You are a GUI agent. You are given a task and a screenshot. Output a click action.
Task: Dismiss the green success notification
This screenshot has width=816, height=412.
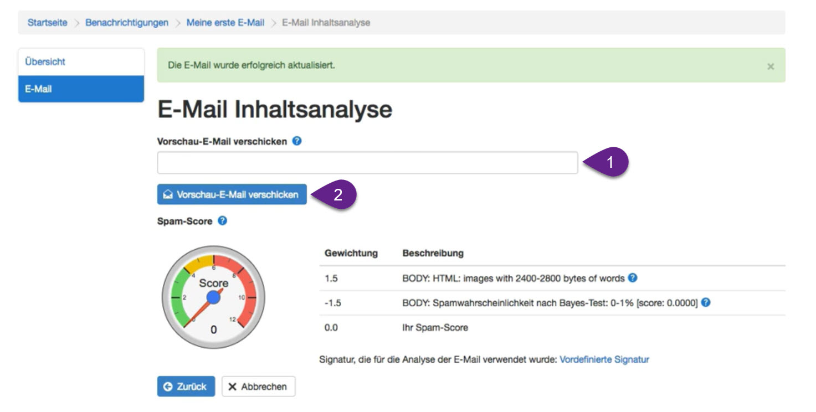771,66
